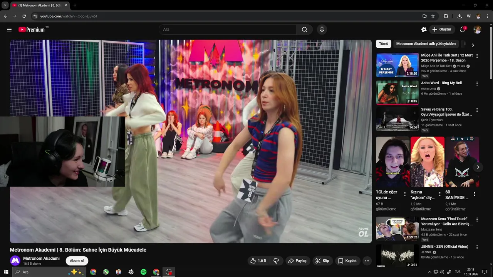Open the Windows Start menu

coord(6,272)
